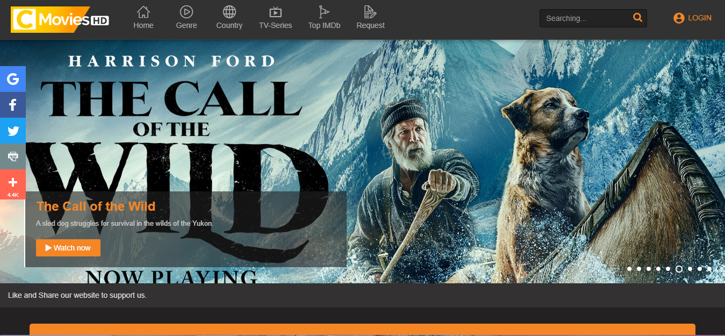Share on Twitter from sidebar

[x=13, y=131]
